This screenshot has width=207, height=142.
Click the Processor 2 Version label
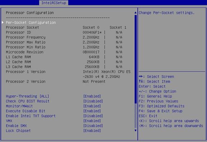(x=25, y=82)
